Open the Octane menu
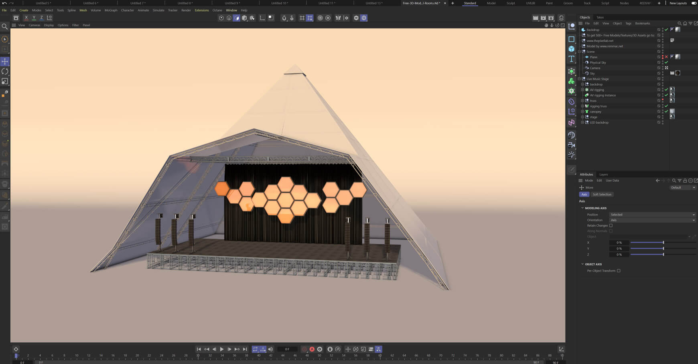This screenshot has height=364, width=698. pos(217,10)
